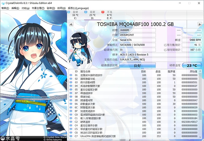This screenshot has height=141, width=204.
Task: Go to next disk with right arrow
Action: [200, 24]
